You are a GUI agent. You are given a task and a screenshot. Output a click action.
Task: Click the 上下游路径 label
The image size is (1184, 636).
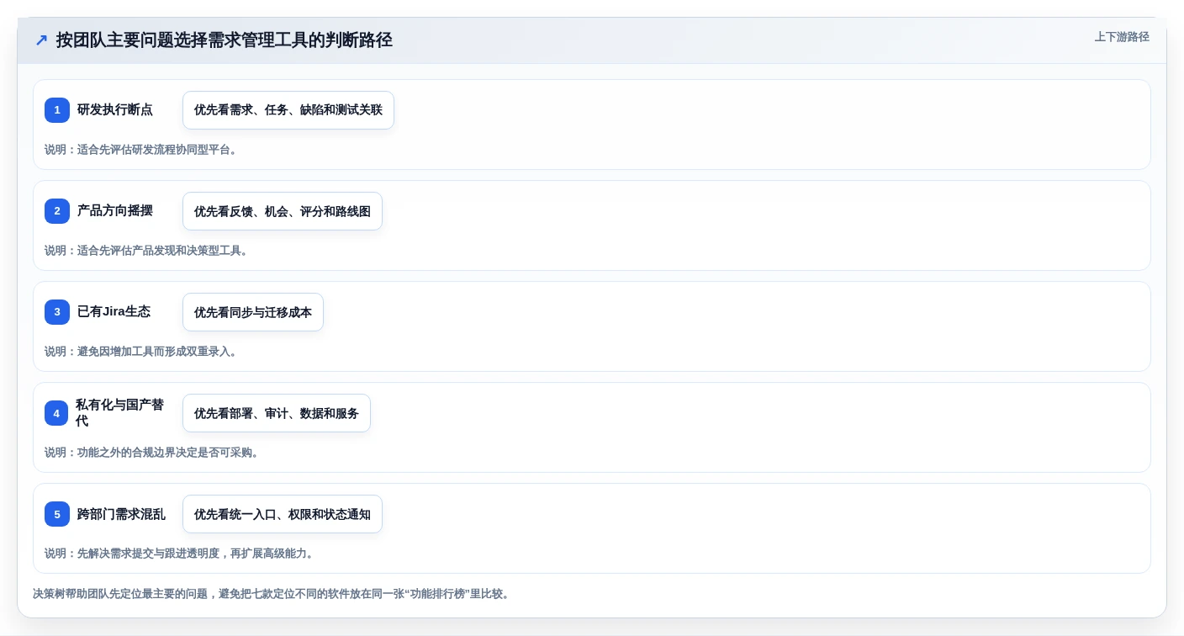tap(1122, 37)
